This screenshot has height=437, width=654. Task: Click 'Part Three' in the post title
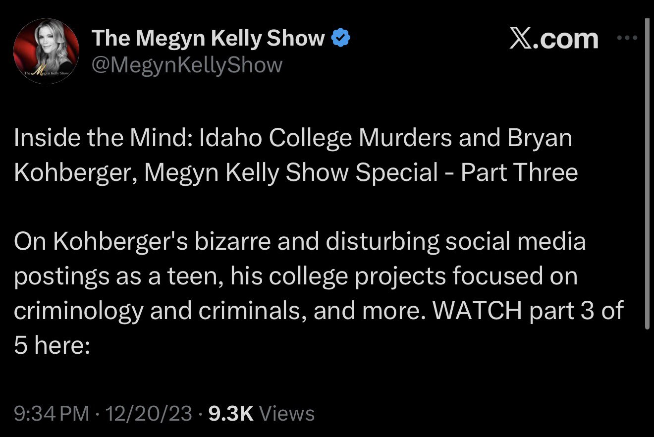519,172
